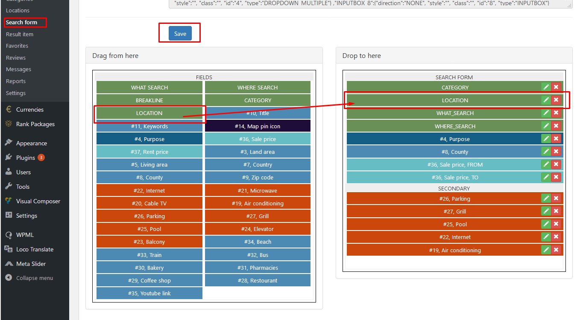Viewport: 577px width, 320px height.
Task: Open the Search form menu item
Action: (22, 22)
